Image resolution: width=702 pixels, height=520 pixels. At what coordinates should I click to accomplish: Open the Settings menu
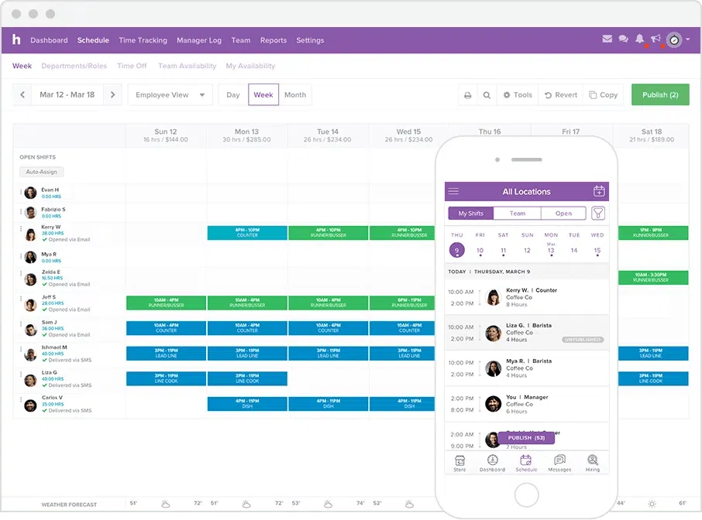tap(310, 40)
